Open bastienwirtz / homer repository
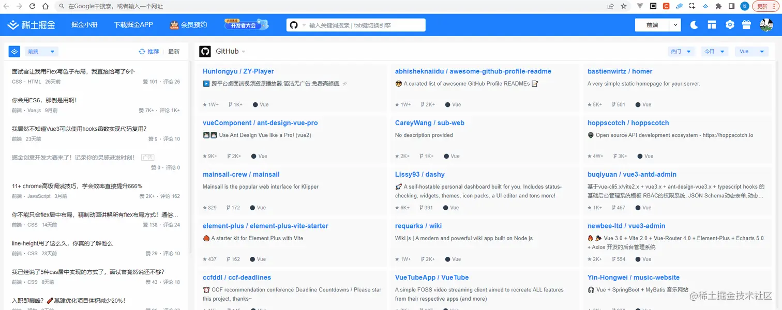The width and height of the screenshot is (782, 310). coord(620,71)
